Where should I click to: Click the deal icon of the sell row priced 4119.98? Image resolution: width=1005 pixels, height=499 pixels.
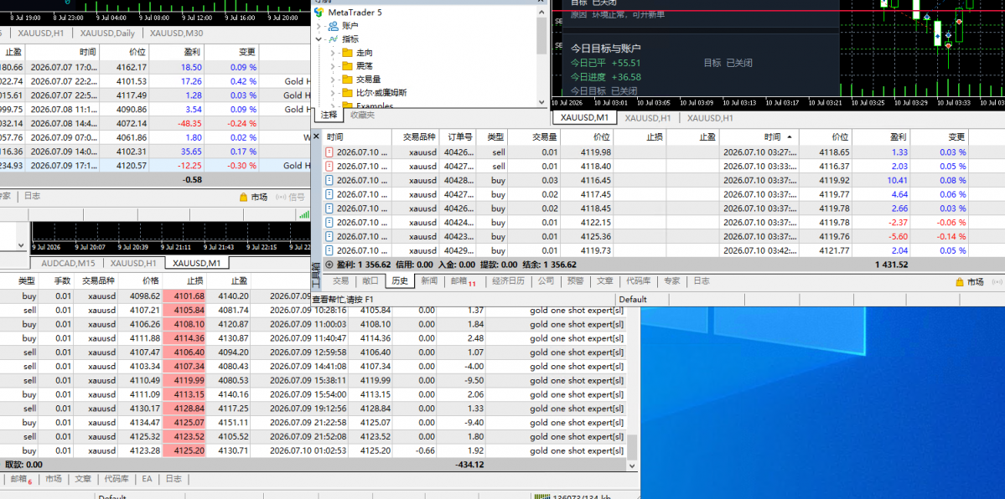click(329, 152)
